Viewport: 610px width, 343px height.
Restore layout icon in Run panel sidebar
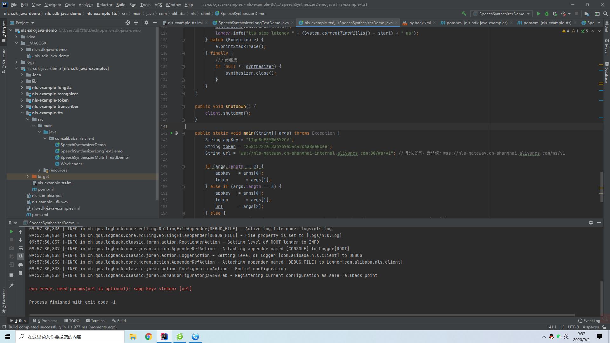point(11,275)
